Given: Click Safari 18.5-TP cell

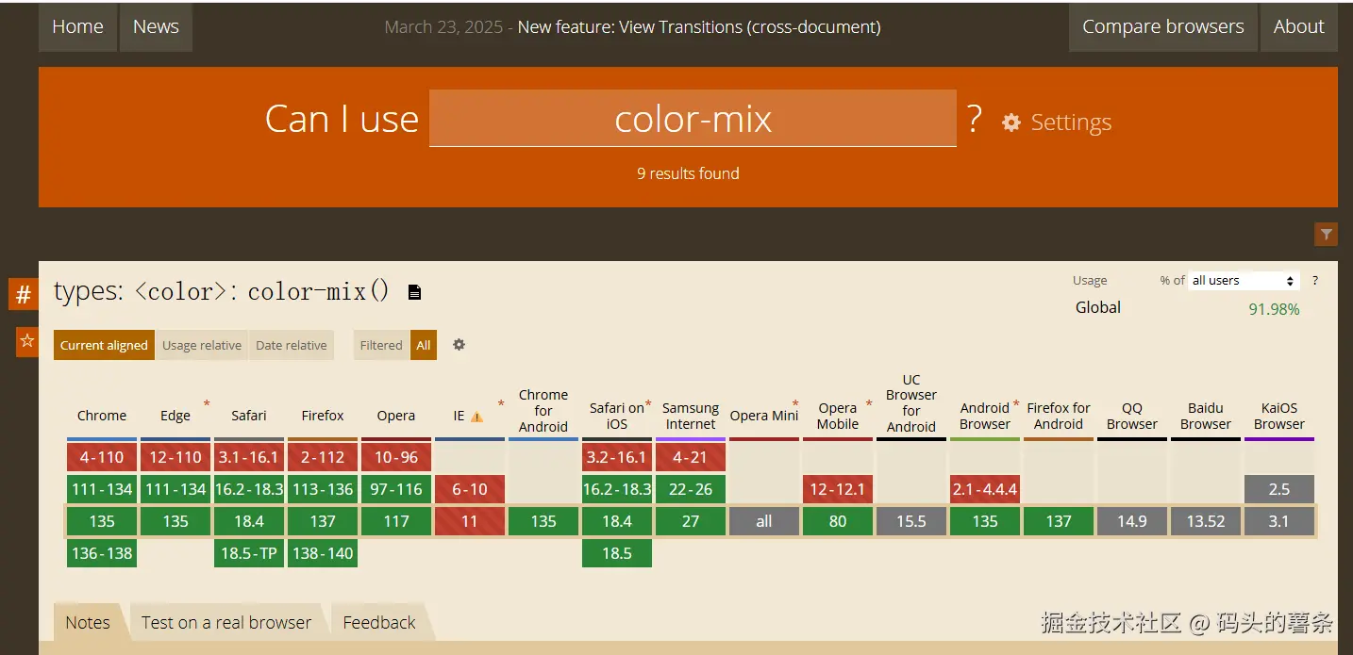Looking at the screenshot, I should pos(249,553).
